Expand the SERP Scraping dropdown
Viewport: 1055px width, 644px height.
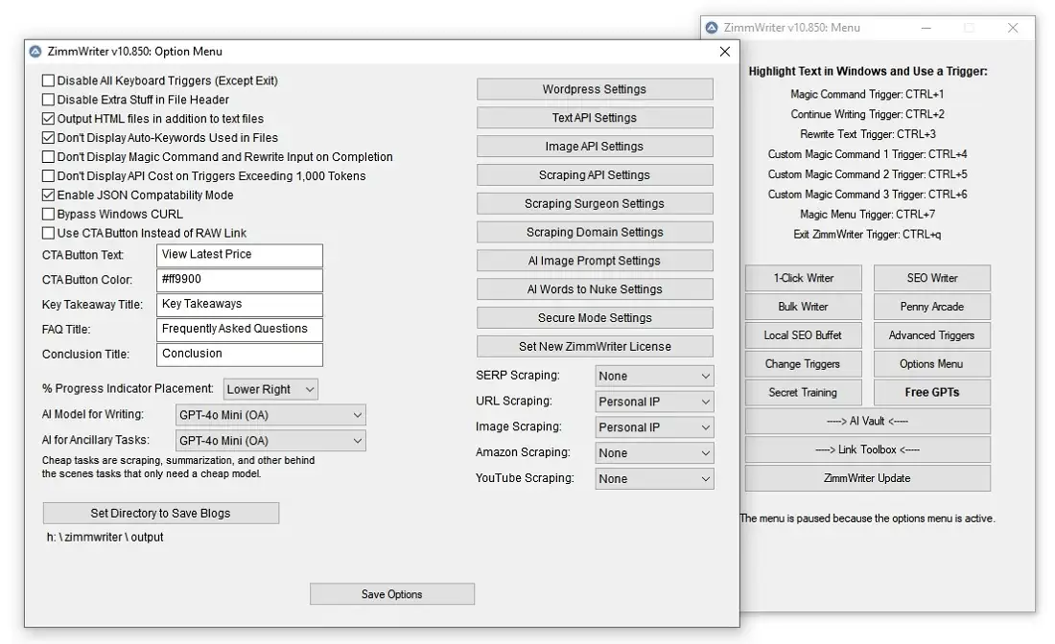[x=654, y=377]
